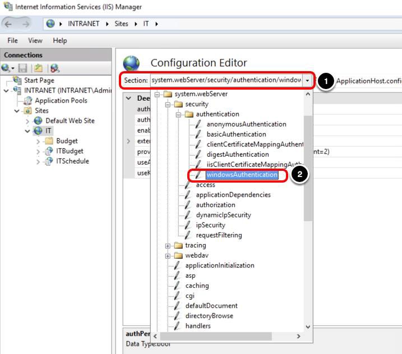Select the Sites node
The width and height of the screenshot is (402, 354).
(x=41, y=111)
